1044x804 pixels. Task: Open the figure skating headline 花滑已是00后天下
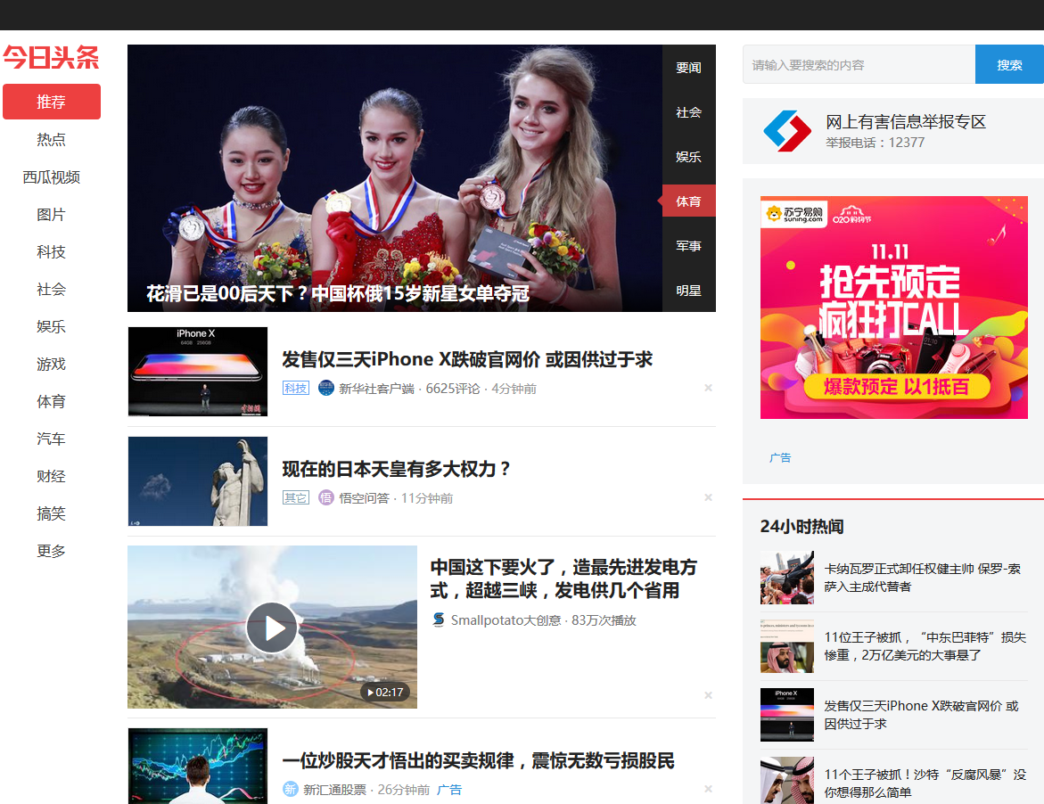pyautogui.click(x=338, y=293)
